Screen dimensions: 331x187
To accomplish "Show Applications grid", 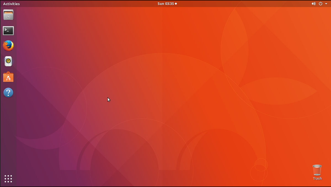I will (x=8, y=179).
